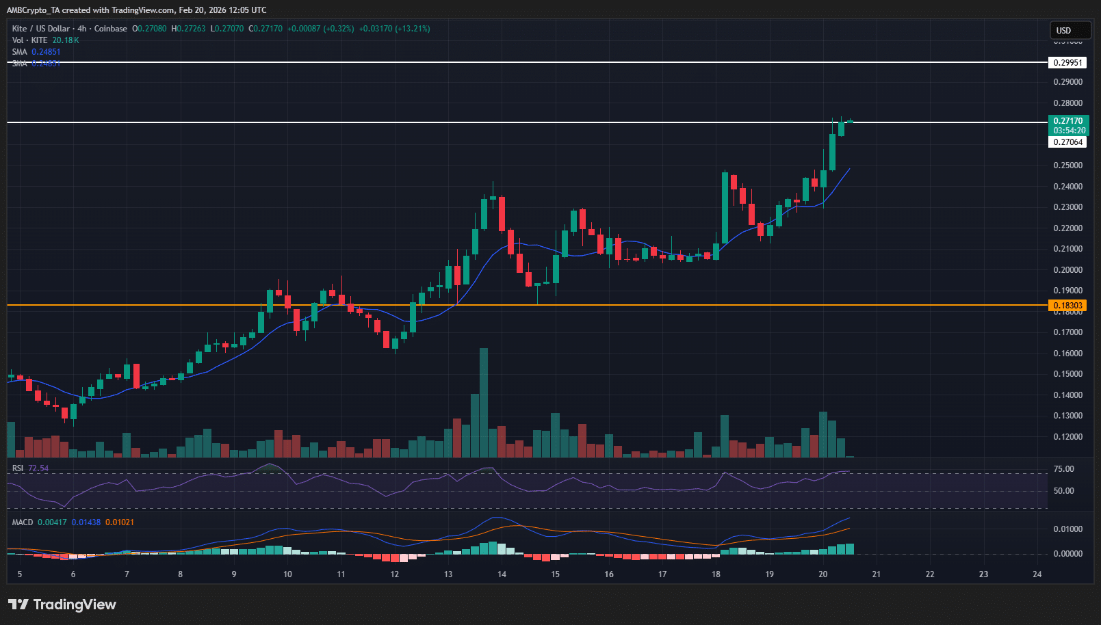The image size is (1101, 625).
Task: Click the 0.29951 resistance price label
Action: 1069,62
